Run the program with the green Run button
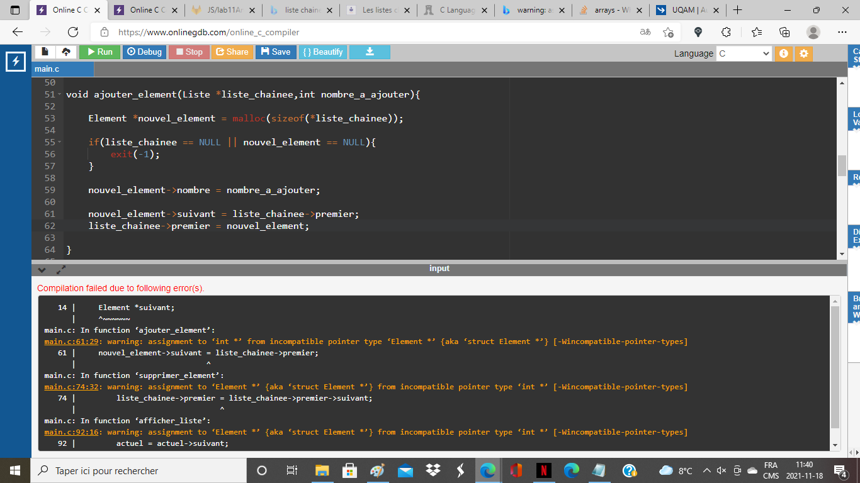Viewport: 860px width, 483px height. (99, 52)
